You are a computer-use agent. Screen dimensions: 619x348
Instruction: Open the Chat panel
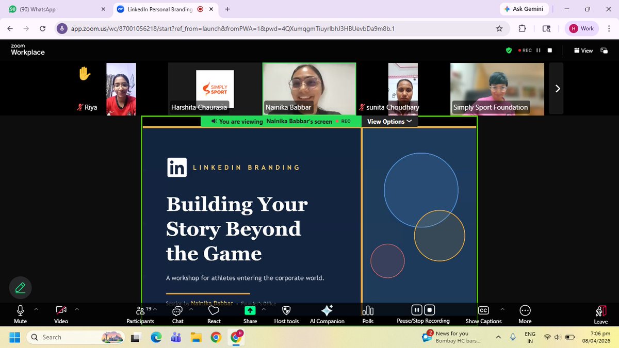click(x=177, y=314)
